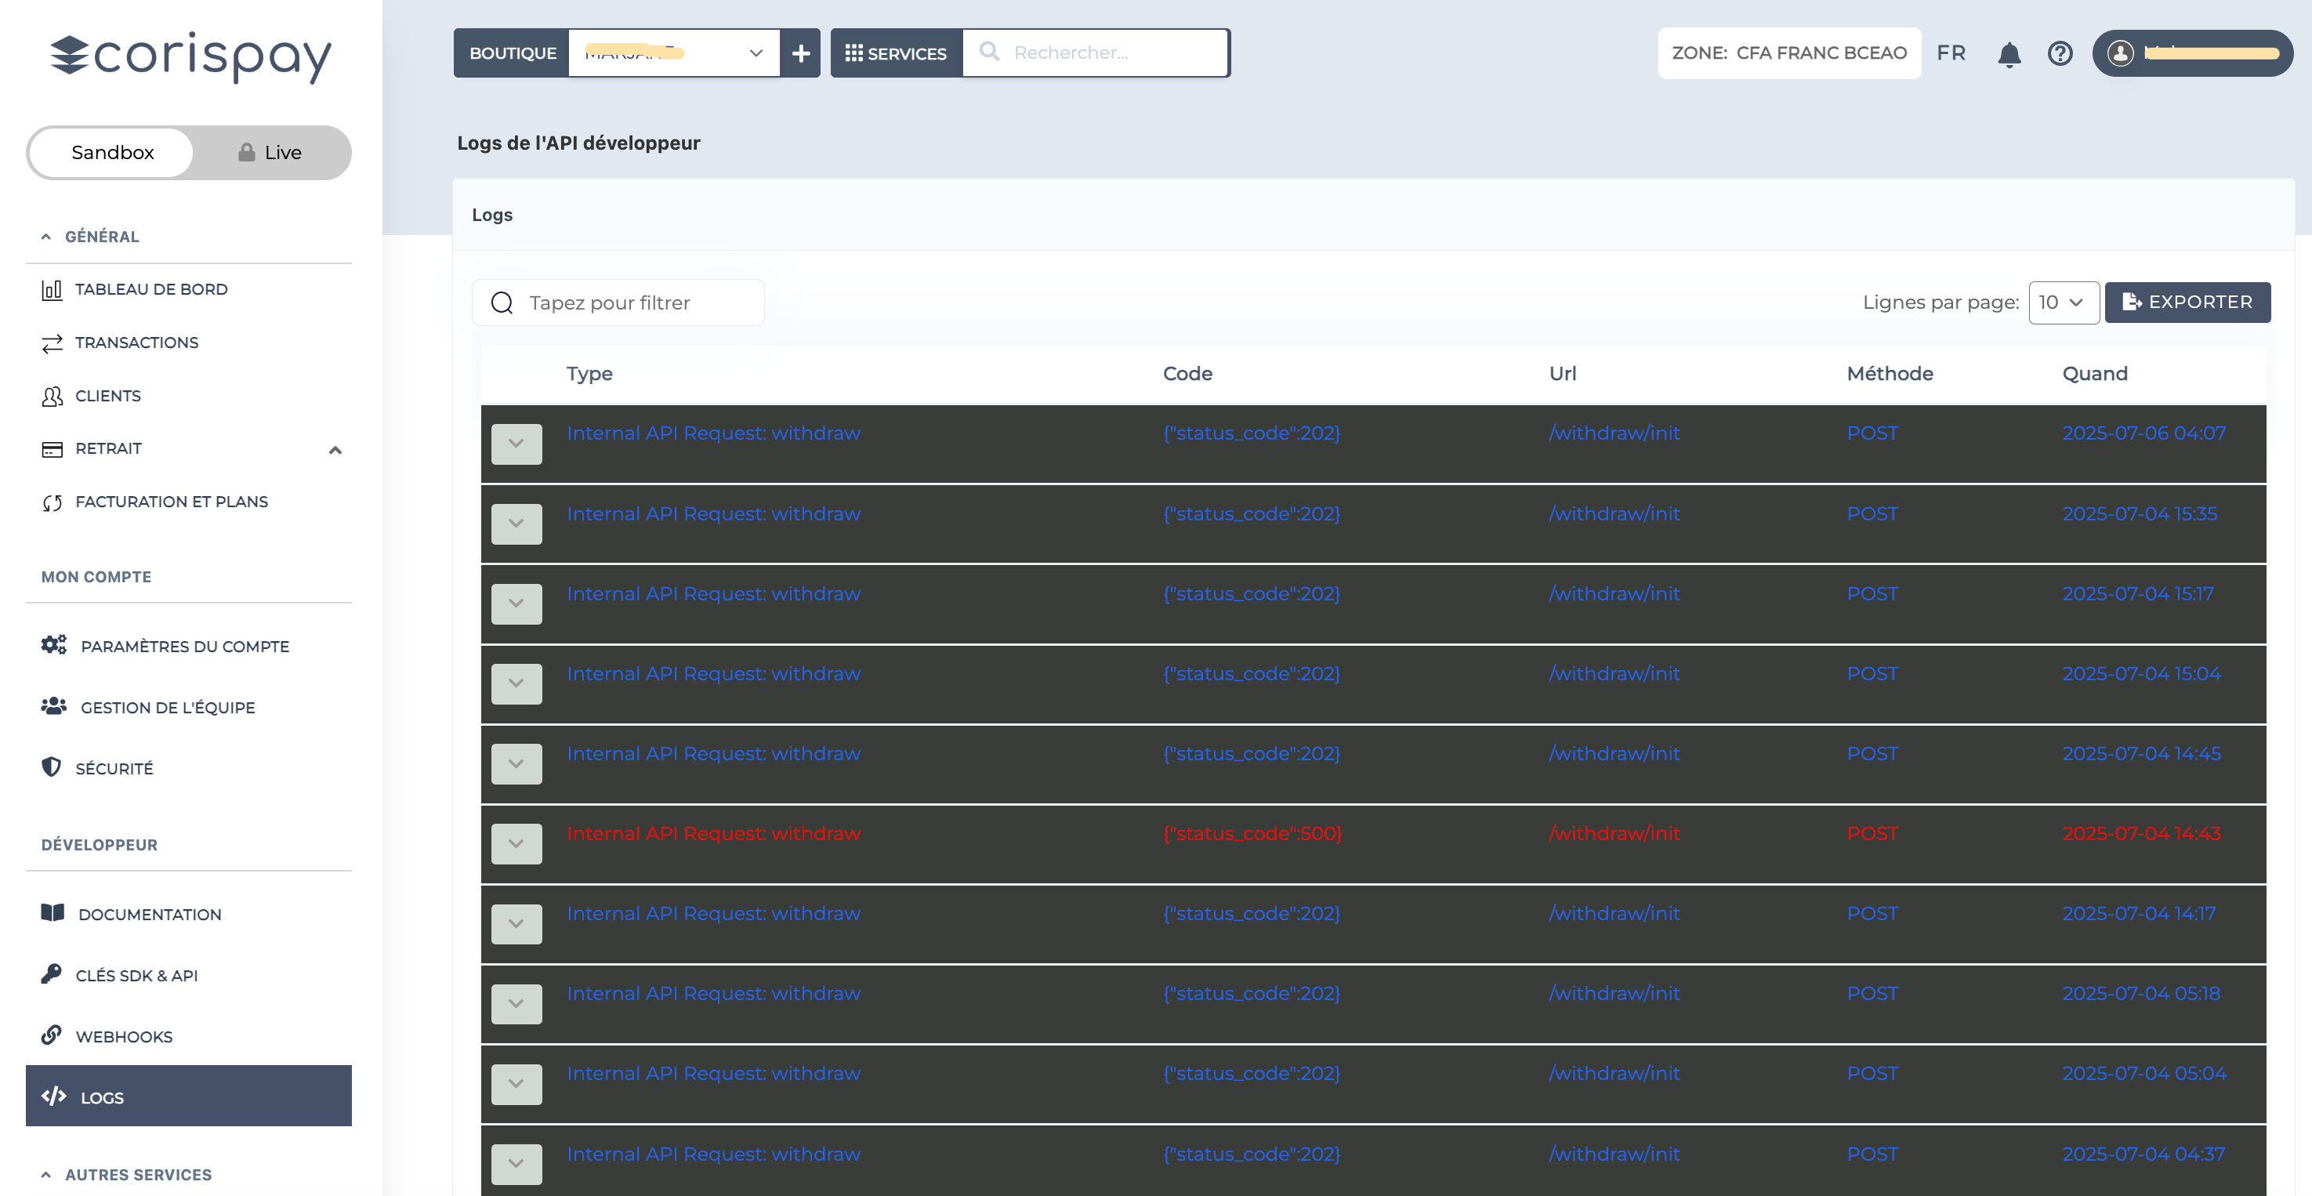Expand the status_code 500 log row

pos(516,843)
